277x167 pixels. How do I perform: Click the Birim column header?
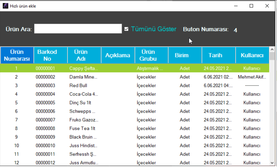coord(185,55)
